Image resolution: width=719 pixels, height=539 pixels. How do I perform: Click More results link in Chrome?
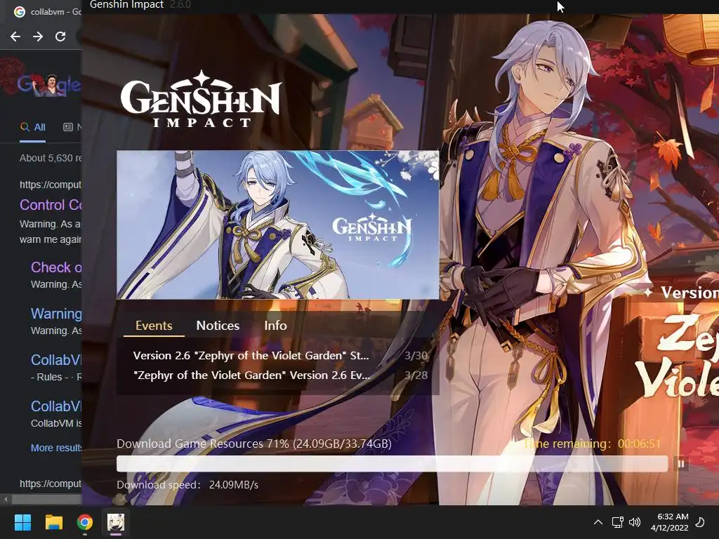click(x=56, y=448)
